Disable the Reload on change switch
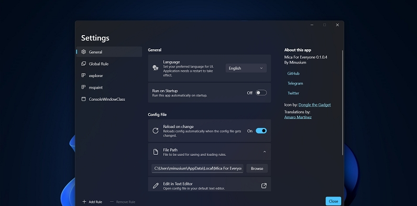 [261, 131]
